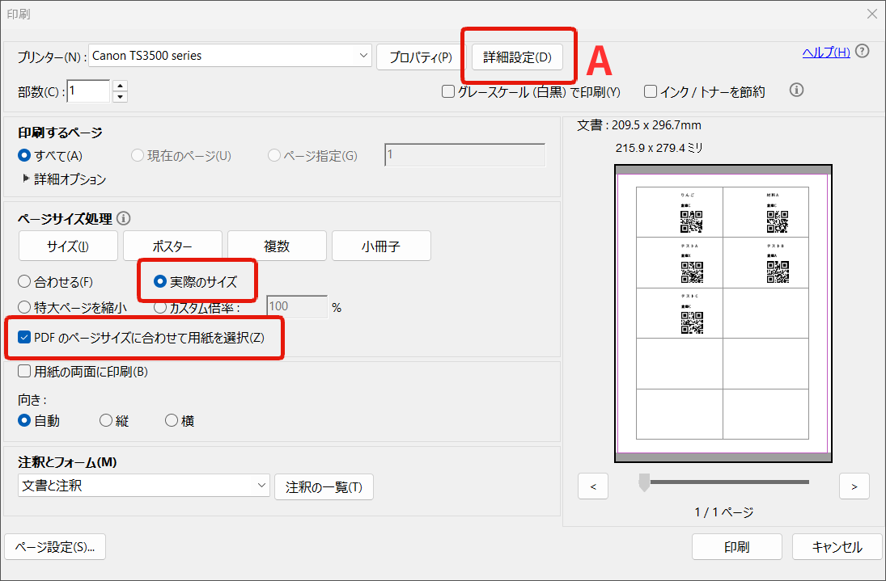Switch to 小冊子 page sizing tab
Image resolution: width=886 pixels, height=581 pixels.
pyautogui.click(x=381, y=246)
